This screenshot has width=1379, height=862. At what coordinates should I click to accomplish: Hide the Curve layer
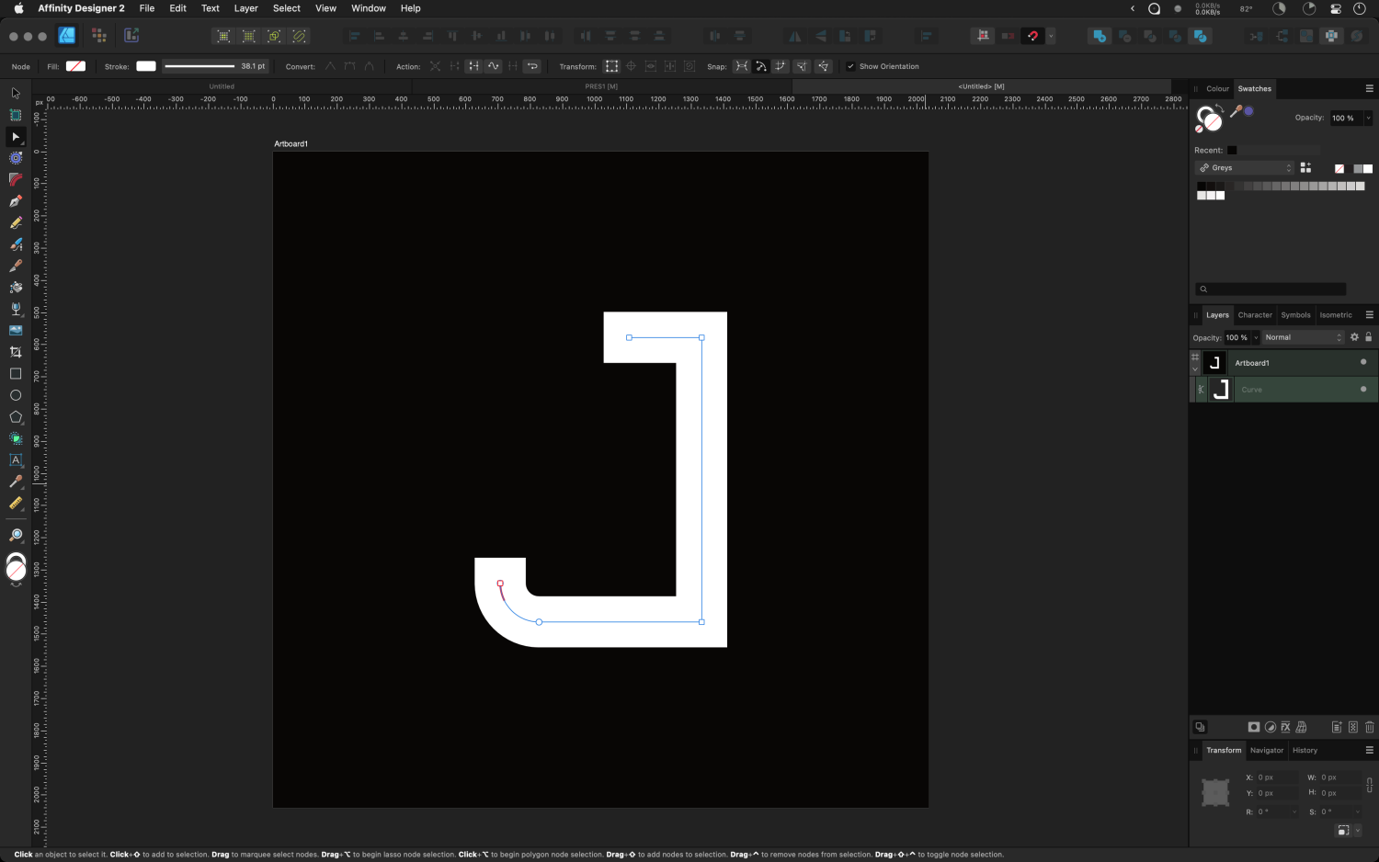[1362, 390]
